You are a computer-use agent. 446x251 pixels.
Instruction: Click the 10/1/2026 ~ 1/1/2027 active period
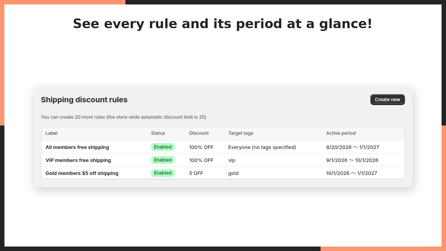click(x=352, y=173)
